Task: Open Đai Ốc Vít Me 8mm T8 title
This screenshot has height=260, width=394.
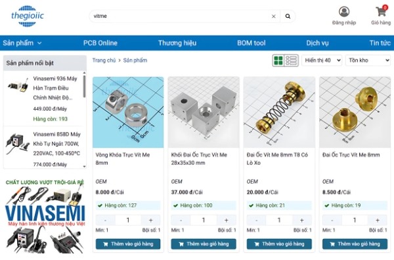Action: click(x=277, y=159)
